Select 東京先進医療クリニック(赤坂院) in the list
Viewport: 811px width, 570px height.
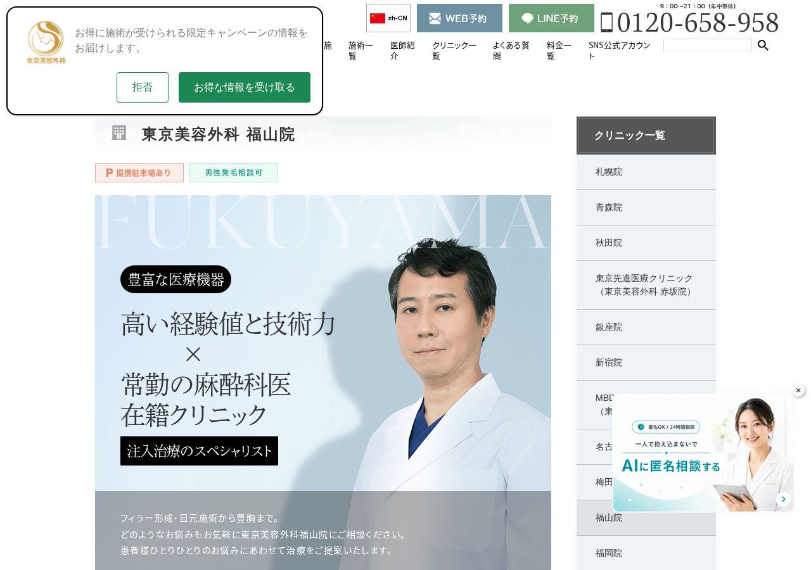point(646,285)
